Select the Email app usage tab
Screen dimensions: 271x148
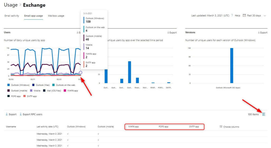point(34,16)
